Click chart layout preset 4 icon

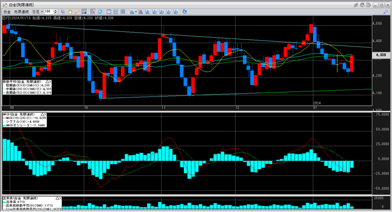pos(169,12)
